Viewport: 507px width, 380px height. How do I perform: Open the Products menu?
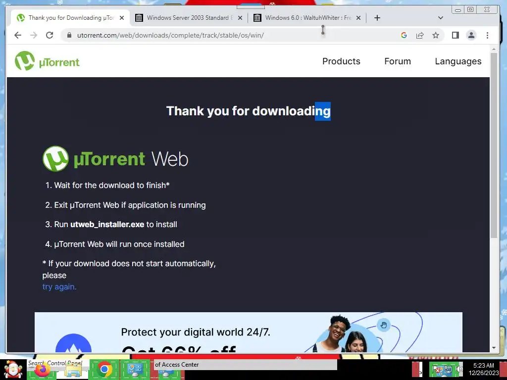pyautogui.click(x=341, y=61)
